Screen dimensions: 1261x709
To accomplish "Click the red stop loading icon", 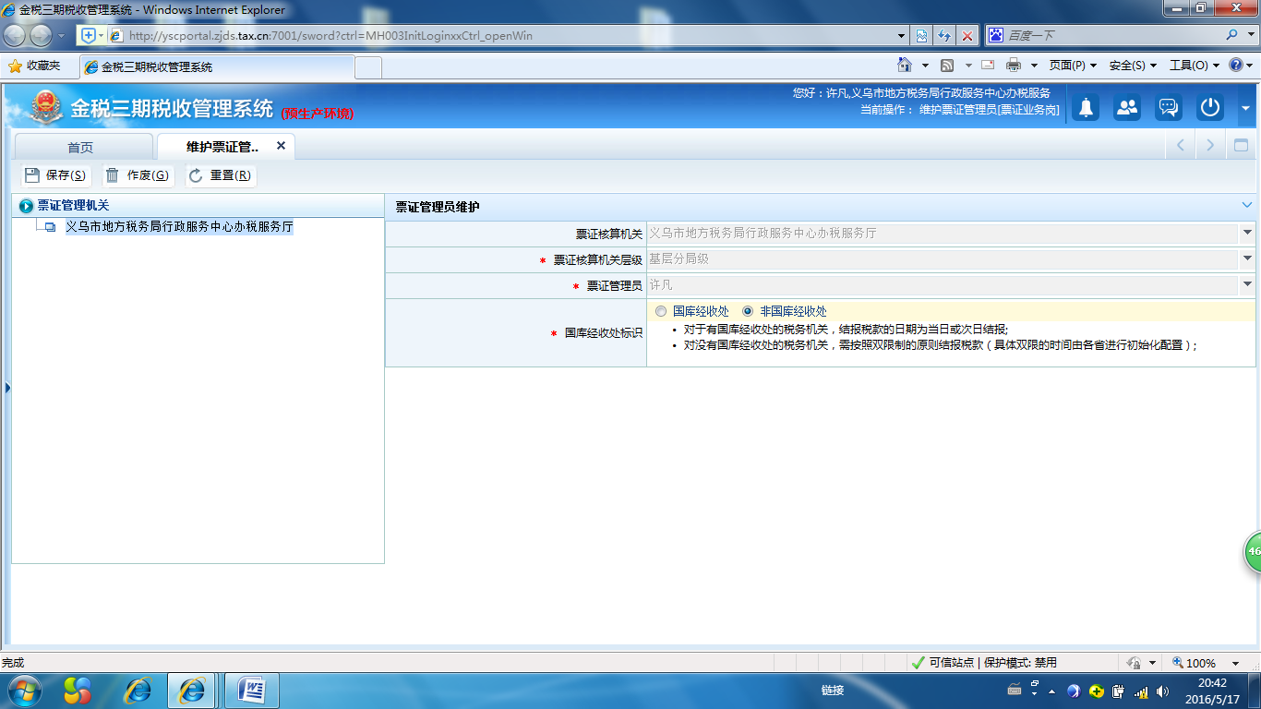I will (x=967, y=35).
